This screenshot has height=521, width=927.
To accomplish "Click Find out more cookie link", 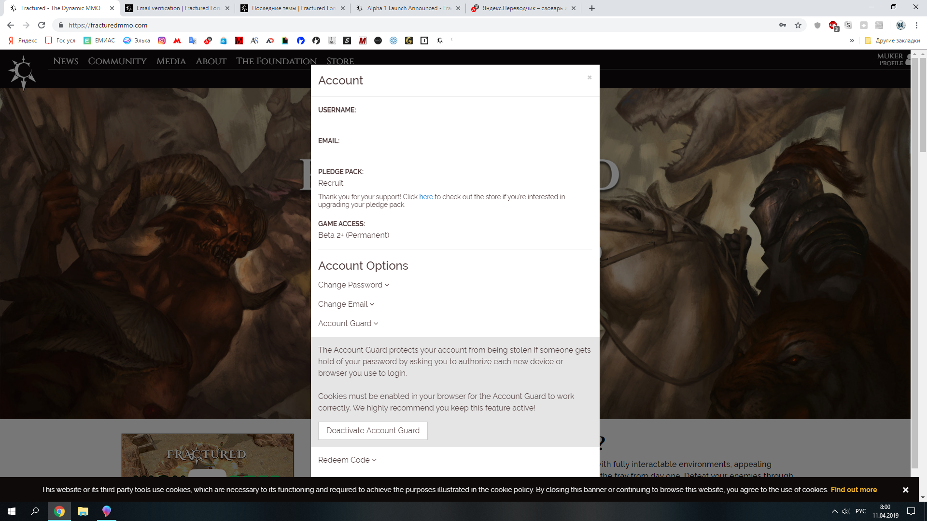I will tap(854, 490).
